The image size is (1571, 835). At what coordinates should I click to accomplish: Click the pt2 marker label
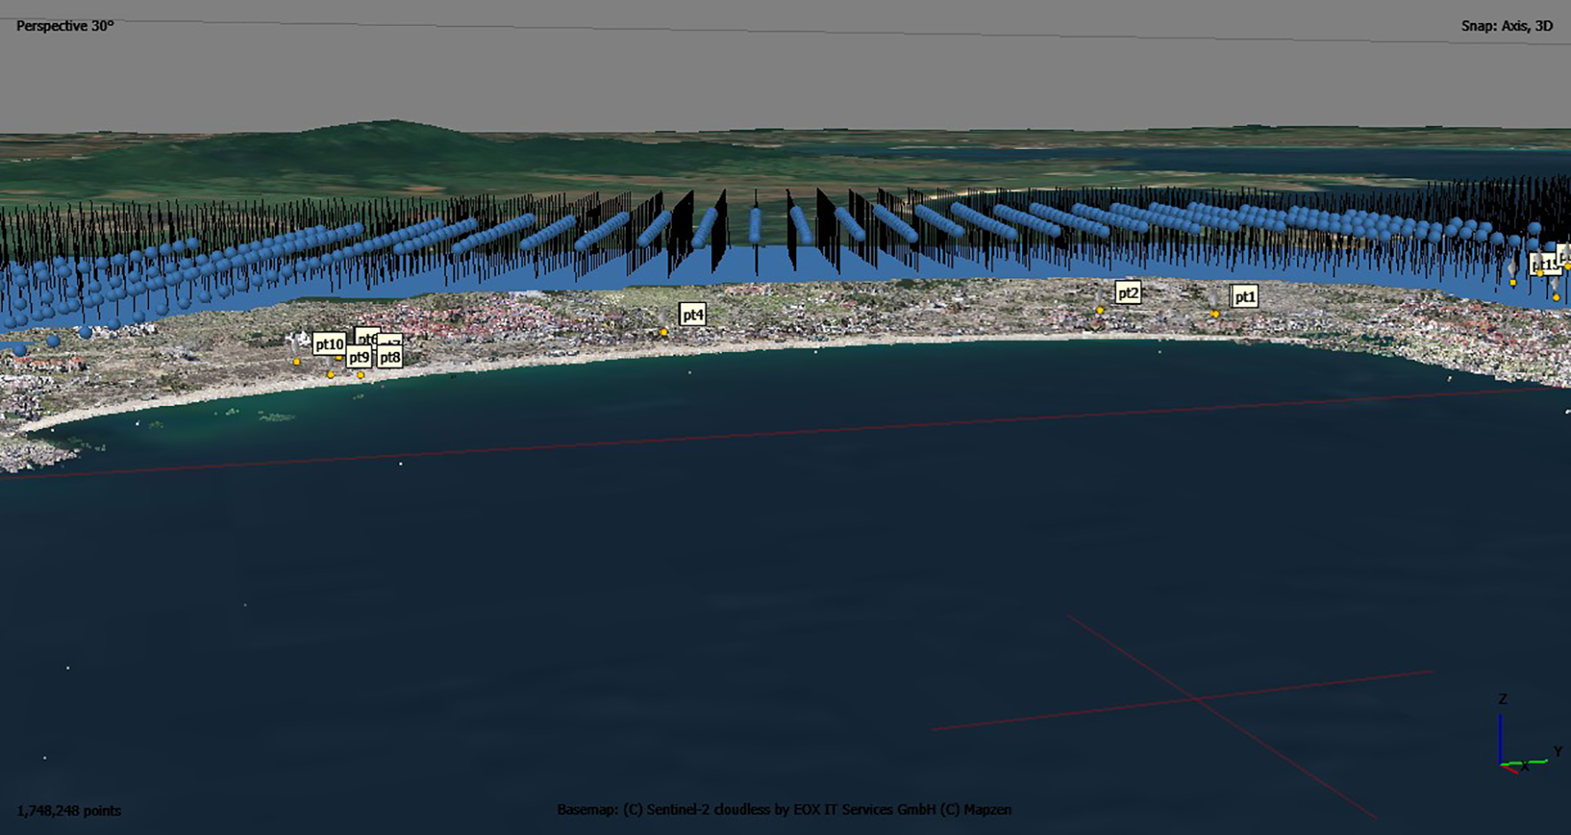pyautogui.click(x=1128, y=293)
